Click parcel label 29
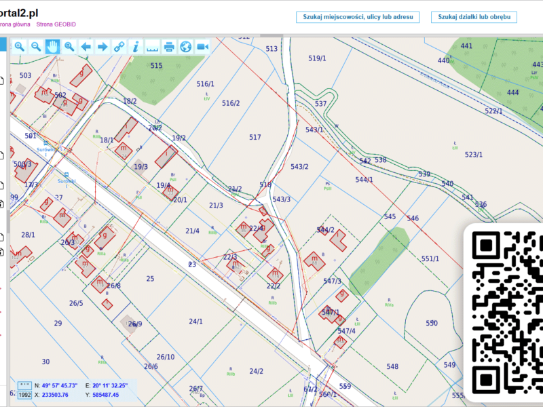543x407 pixels. [x=58, y=324]
